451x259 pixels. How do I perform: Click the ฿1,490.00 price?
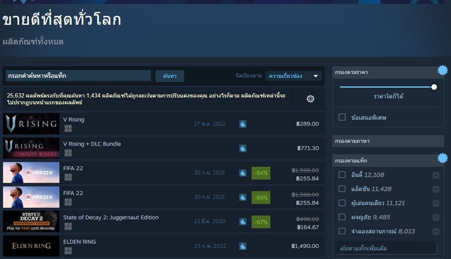(305, 246)
